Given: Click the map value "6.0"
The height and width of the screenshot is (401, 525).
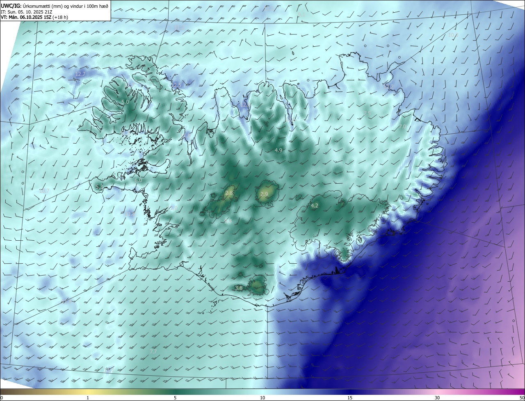Looking at the screenshot, I should coord(139,180).
